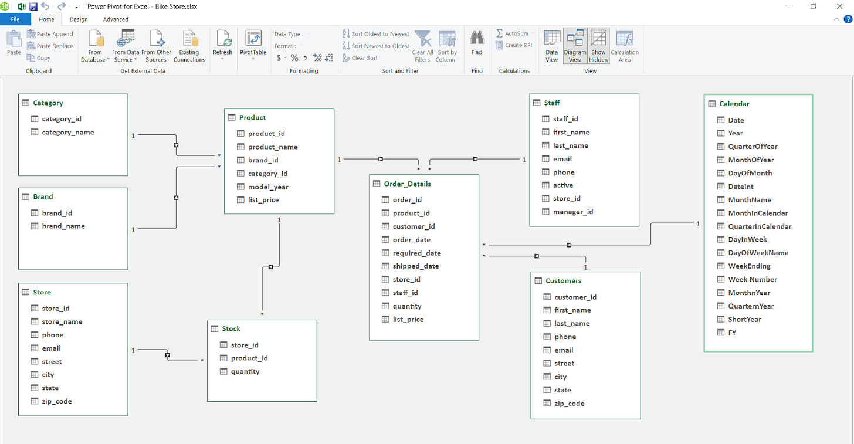Toggle Calculation Area
Image resolution: width=854 pixels, height=444 pixels.
pyautogui.click(x=625, y=46)
